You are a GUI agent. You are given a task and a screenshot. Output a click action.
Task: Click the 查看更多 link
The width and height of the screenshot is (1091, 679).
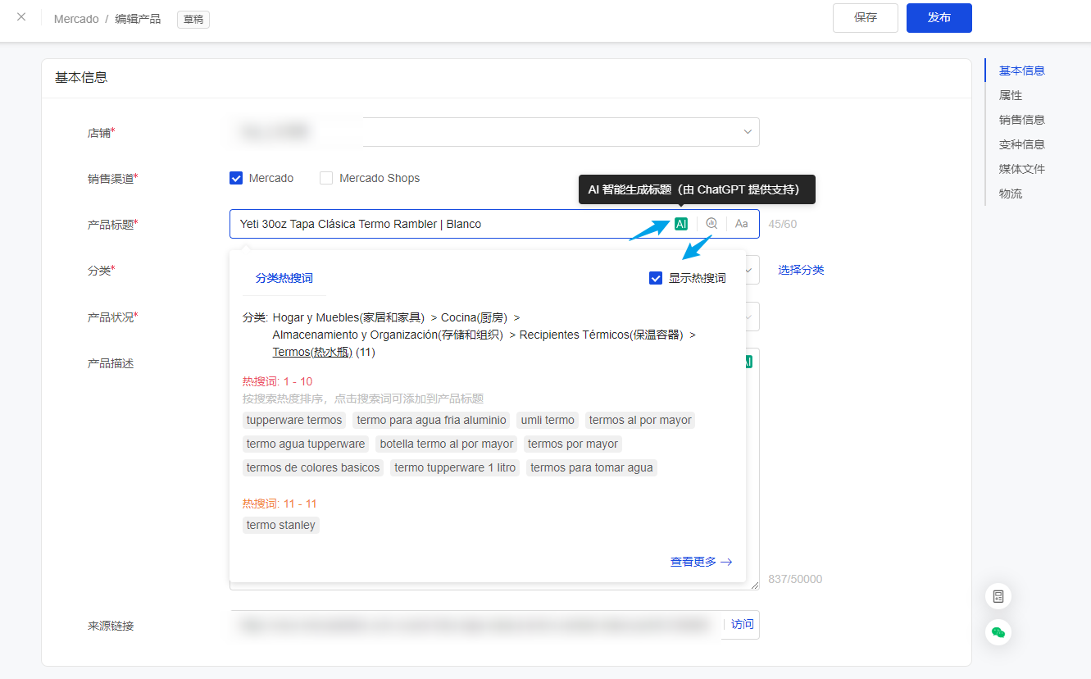pos(701,562)
